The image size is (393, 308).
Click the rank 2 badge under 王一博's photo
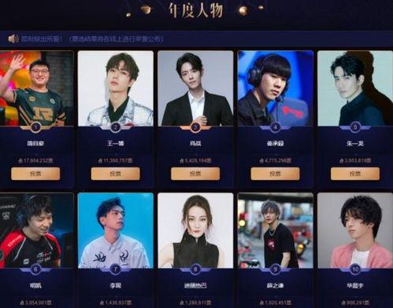coord(116,127)
